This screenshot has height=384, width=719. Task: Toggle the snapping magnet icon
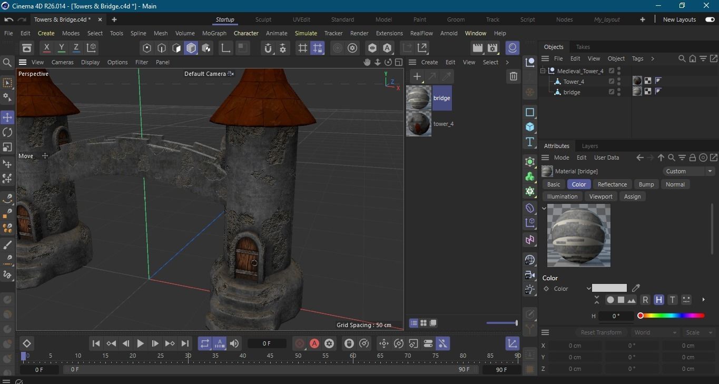[x=268, y=48]
